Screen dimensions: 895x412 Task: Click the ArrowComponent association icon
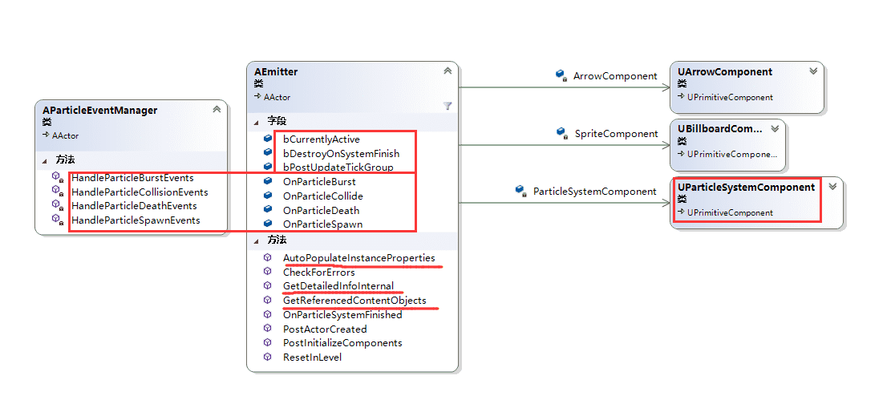[x=561, y=75]
